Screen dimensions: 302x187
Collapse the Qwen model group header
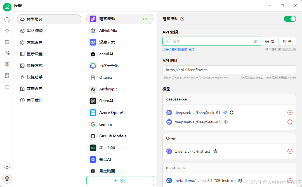click(229, 138)
